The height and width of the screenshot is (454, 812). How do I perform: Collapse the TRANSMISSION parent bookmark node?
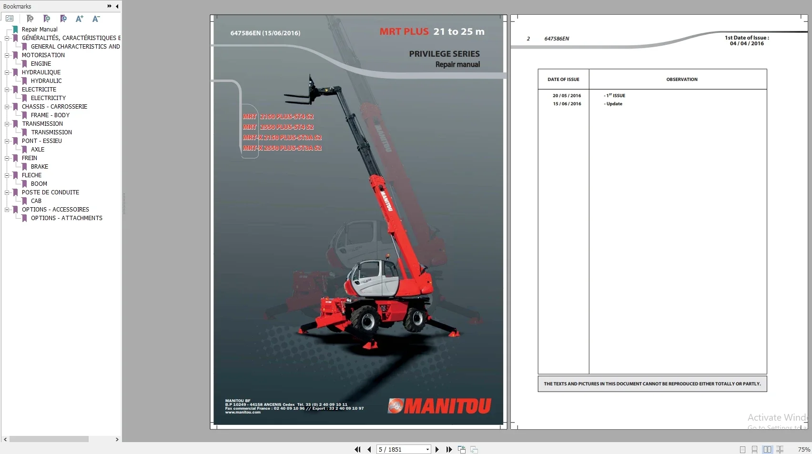click(7, 124)
